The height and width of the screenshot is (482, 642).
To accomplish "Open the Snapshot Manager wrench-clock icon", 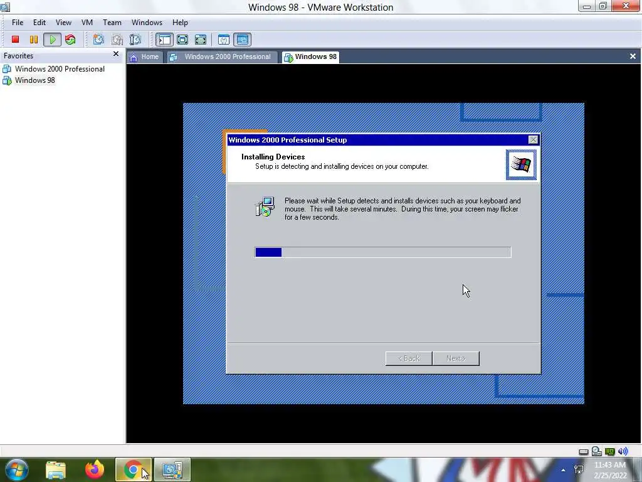I will click(135, 40).
